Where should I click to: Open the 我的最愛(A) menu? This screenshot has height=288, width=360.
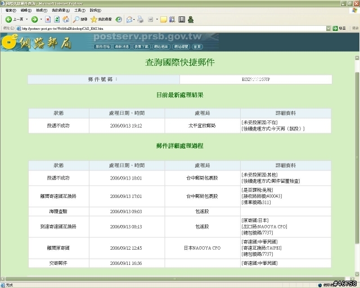pyautogui.click(x=61, y=10)
